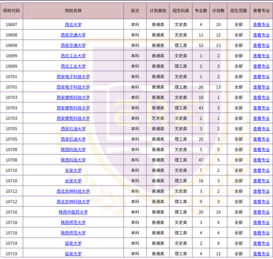
Task: Open 西安电子科技大学 link with 20 majors
Action: coord(73,87)
